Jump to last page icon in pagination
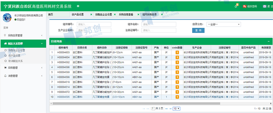This screenshot has width=273, height=113. 170,109
